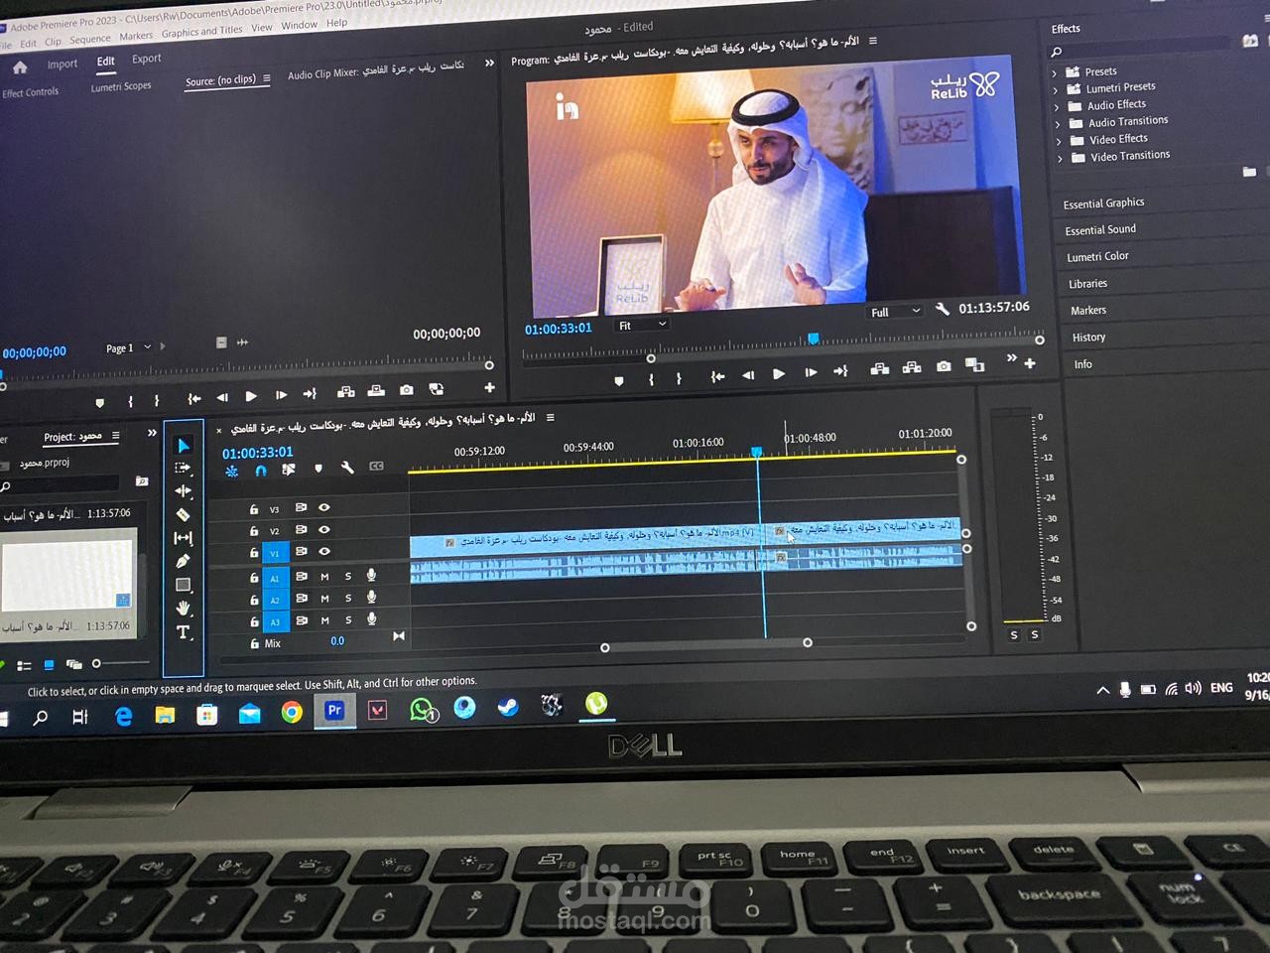Screen dimensions: 1270x953
Task: Open the Lumetri Scopes panel tab
Action: coord(121,86)
